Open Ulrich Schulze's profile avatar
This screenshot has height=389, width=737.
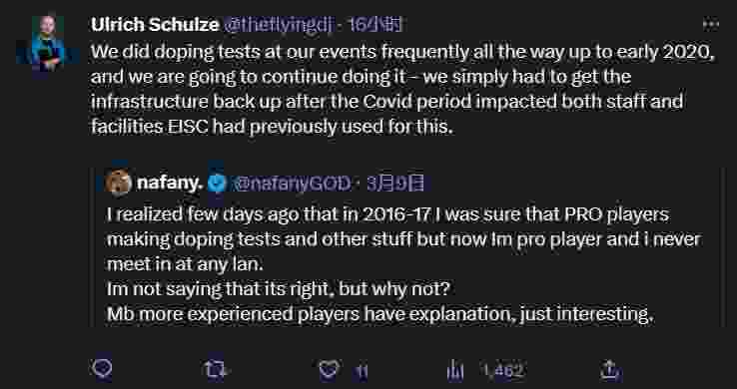pos(48,43)
